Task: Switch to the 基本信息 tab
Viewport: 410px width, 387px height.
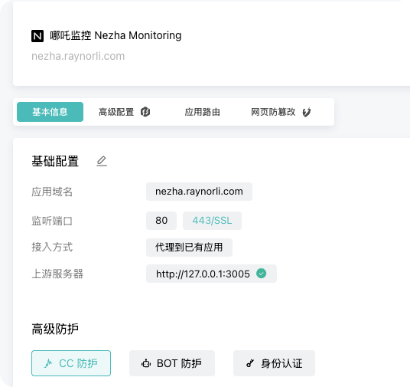Action: [x=50, y=112]
